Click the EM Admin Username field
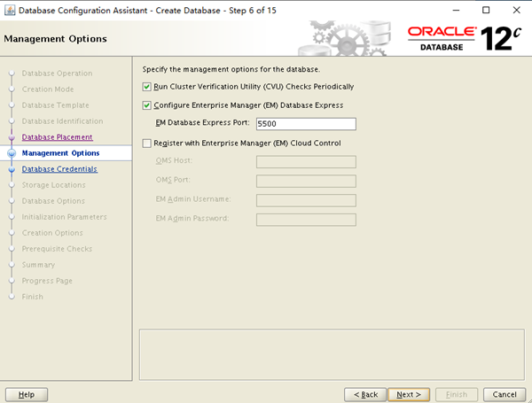 pos(306,200)
